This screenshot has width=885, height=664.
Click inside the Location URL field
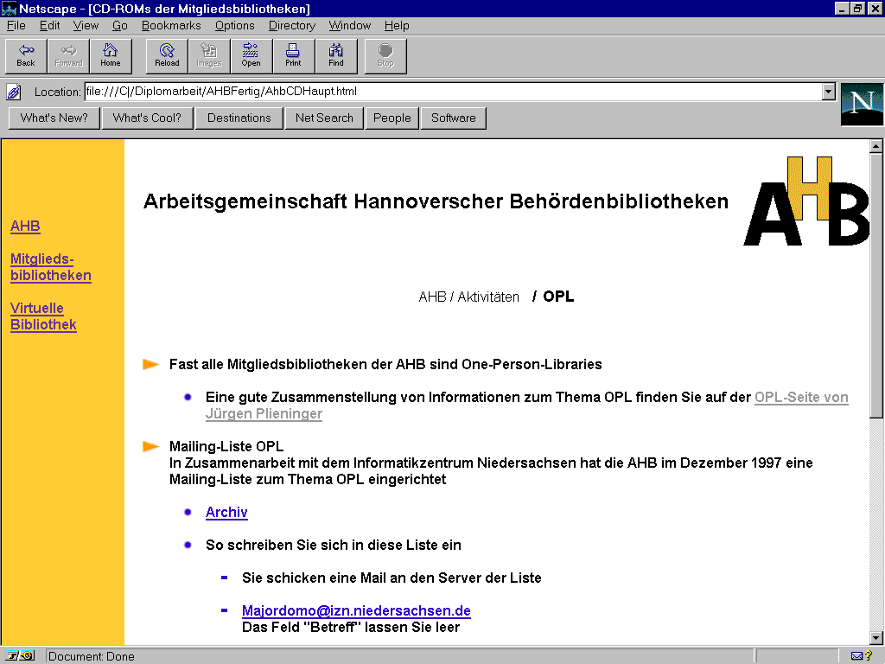click(x=453, y=92)
